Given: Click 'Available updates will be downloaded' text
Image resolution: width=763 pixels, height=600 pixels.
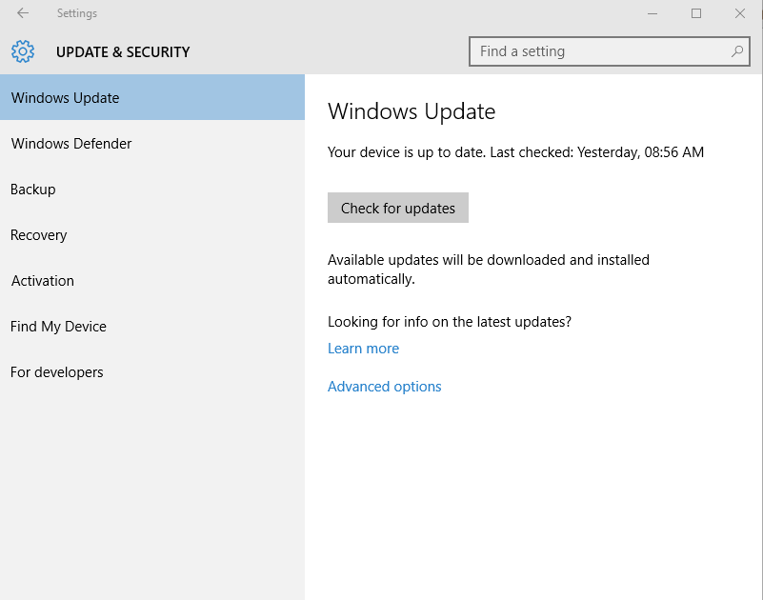Looking at the screenshot, I should (489, 270).
